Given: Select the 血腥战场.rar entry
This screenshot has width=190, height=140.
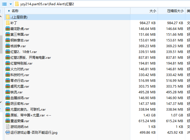Looking at the screenshot, I should (x=20, y=98).
